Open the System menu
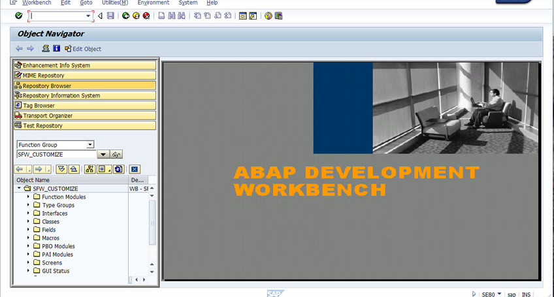 188,3
